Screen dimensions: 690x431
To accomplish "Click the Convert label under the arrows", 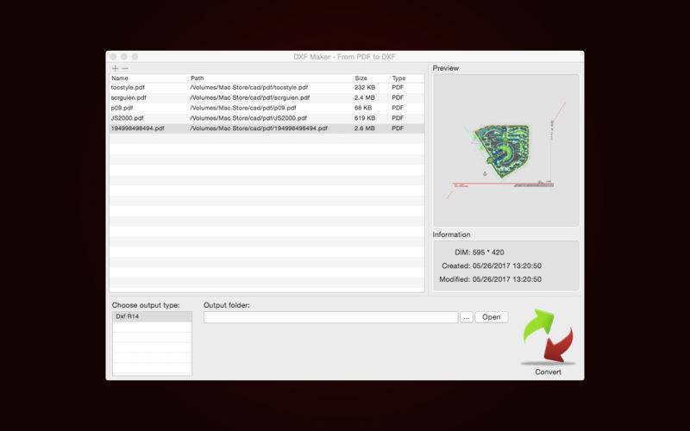I will click(548, 372).
